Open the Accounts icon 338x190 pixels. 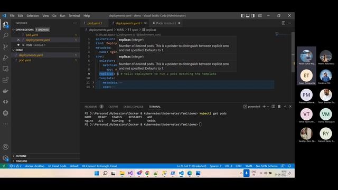tap(6, 147)
